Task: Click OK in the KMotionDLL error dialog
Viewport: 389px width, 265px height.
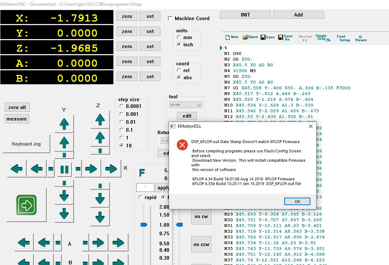Action: [297, 201]
